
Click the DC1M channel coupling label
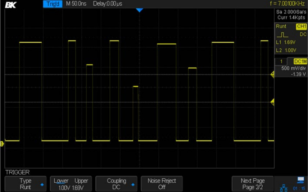(x=300, y=62)
